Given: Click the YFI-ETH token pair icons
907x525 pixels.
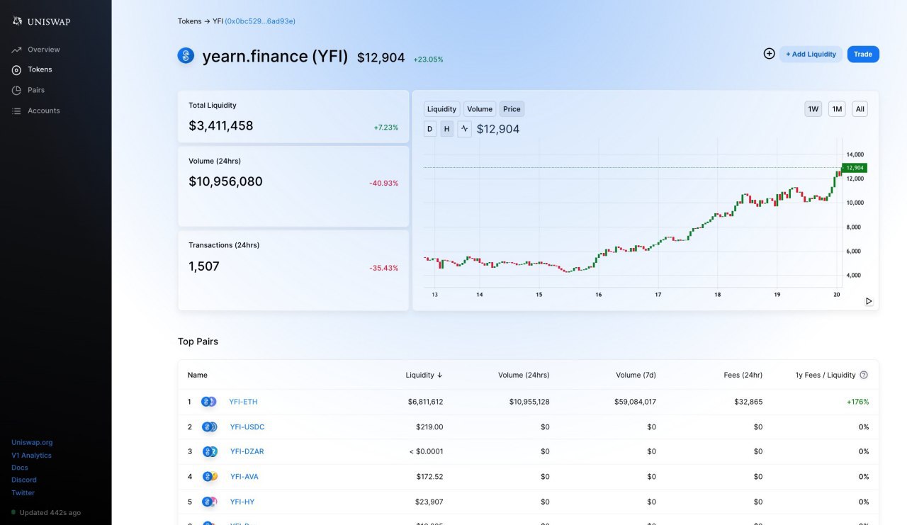Looking at the screenshot, I should point(208,402).
